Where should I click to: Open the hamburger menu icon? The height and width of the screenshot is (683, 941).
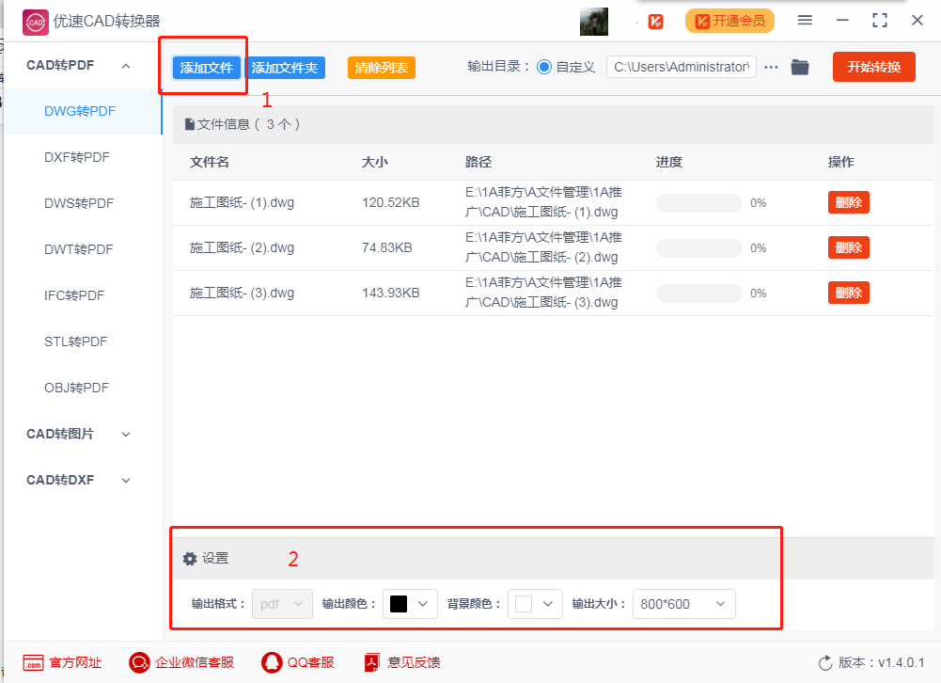point(805,21)
